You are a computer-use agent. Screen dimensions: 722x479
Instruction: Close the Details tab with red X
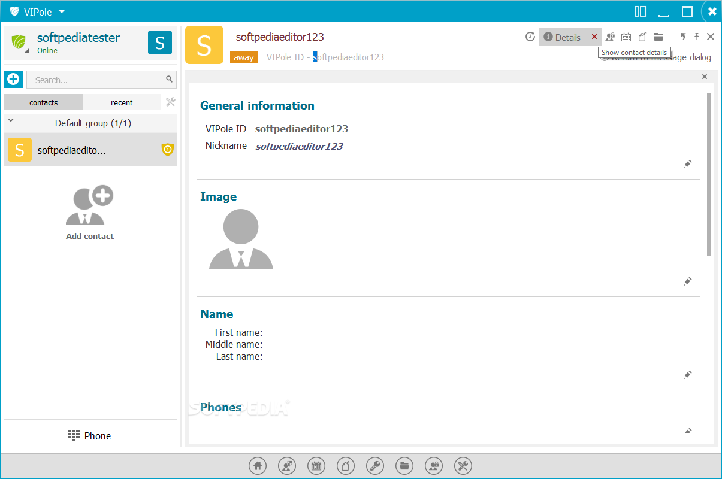(x=594, y=37)
